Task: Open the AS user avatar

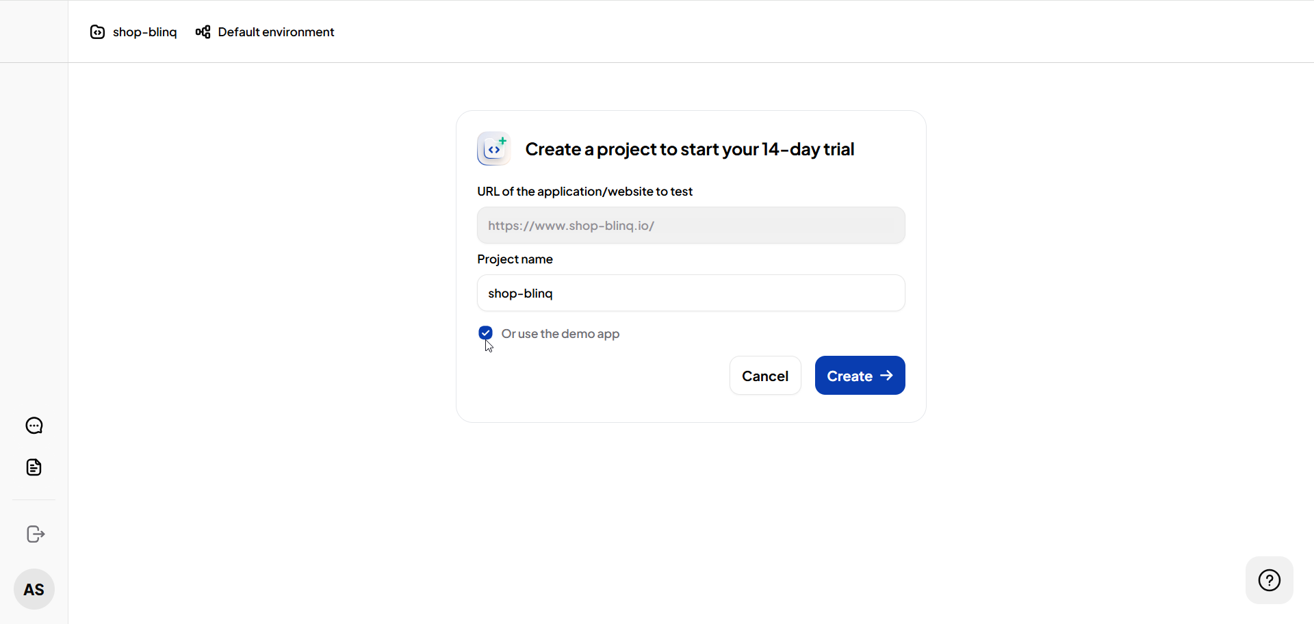Action: pos(34,589)
